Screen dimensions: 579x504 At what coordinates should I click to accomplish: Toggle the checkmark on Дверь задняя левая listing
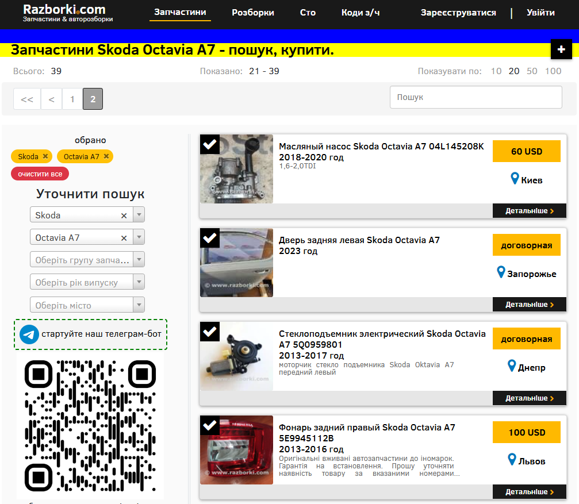210,238
